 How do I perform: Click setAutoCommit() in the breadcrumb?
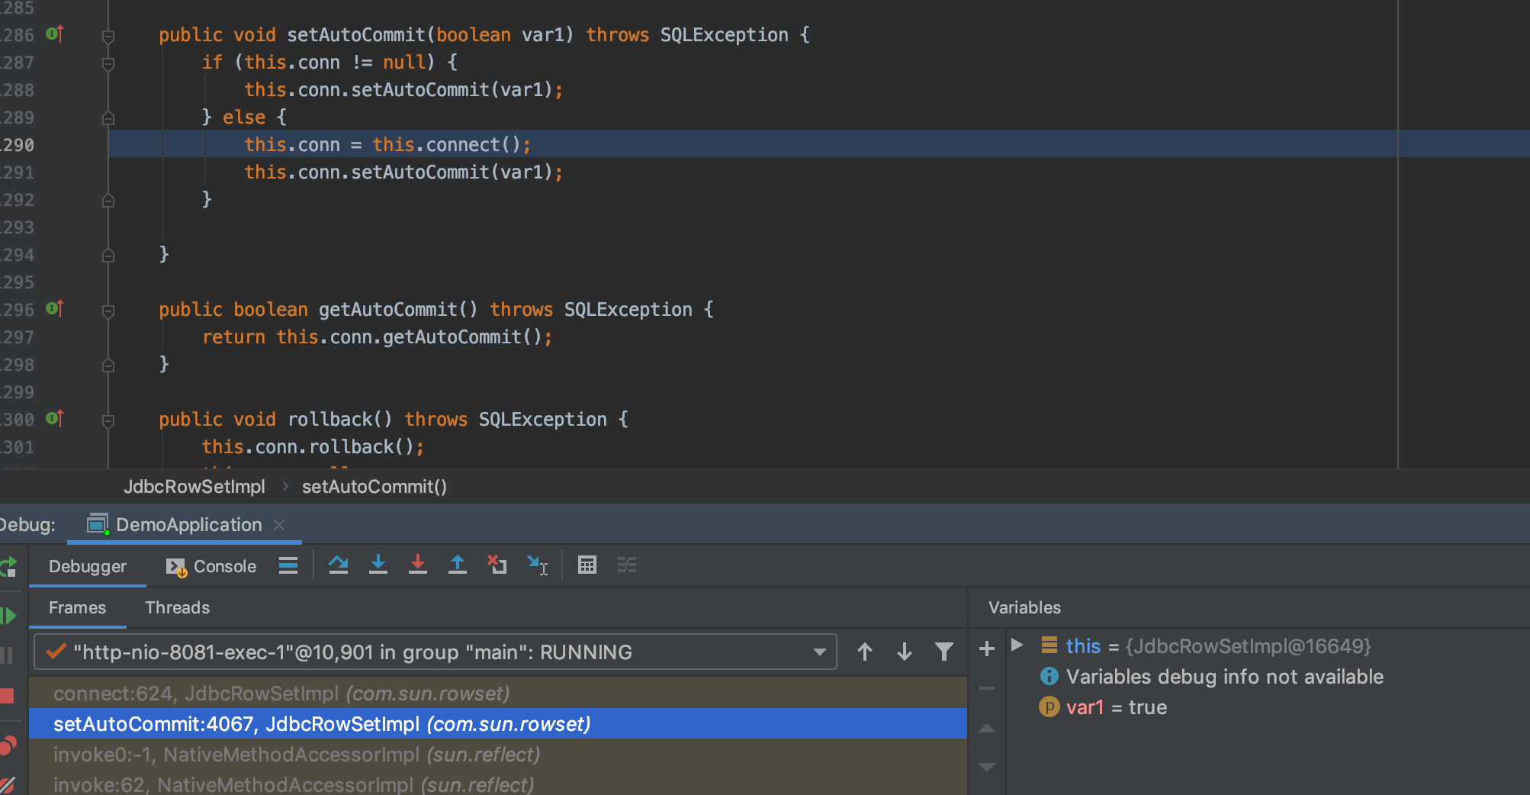374,487
